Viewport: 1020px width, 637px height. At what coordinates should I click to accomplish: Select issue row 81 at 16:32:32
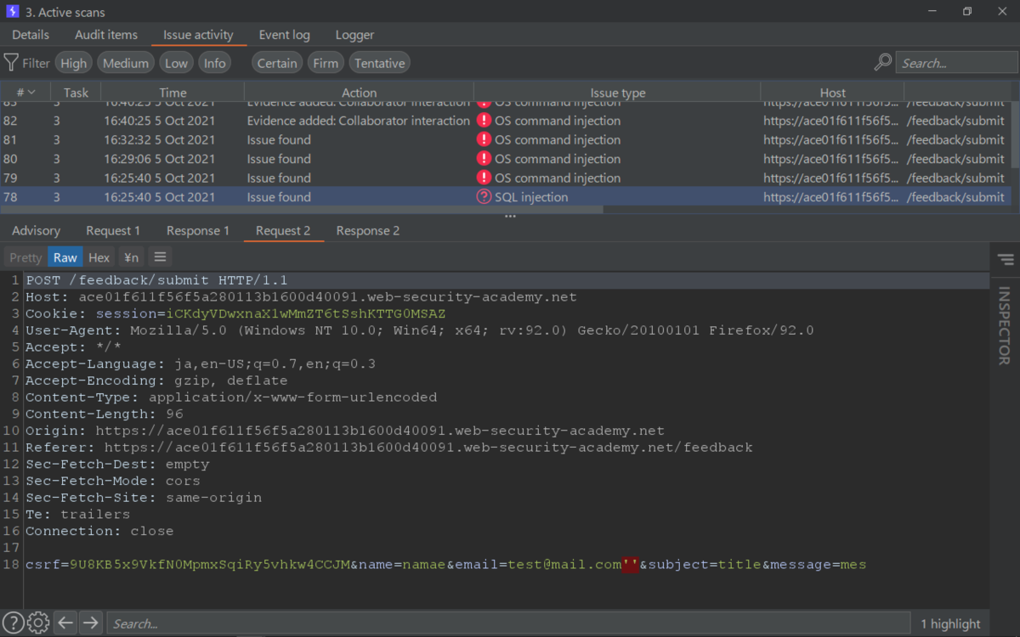[x=506, y=139]
